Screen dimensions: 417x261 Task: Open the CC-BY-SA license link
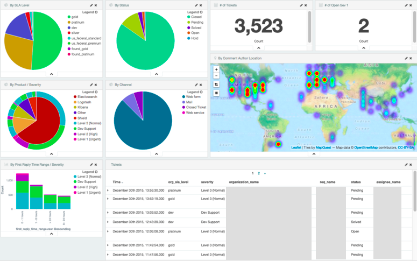(406, 147)
